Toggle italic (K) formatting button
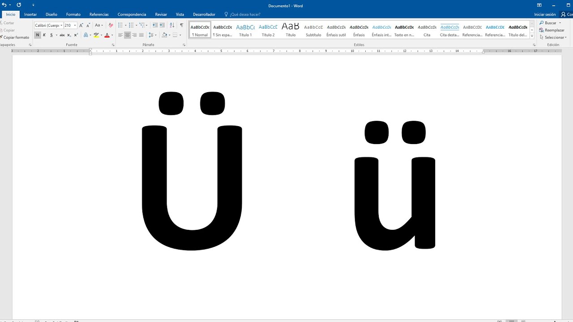 [44, 35]
